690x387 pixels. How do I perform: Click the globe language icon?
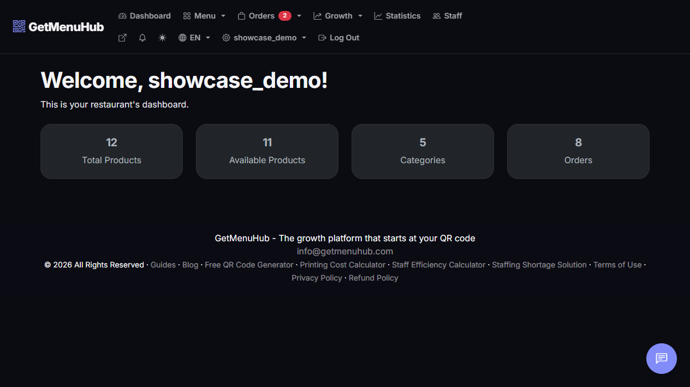coord(182,38)
